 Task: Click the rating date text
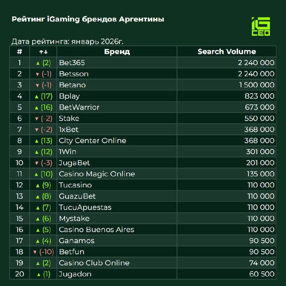point(70,41)
